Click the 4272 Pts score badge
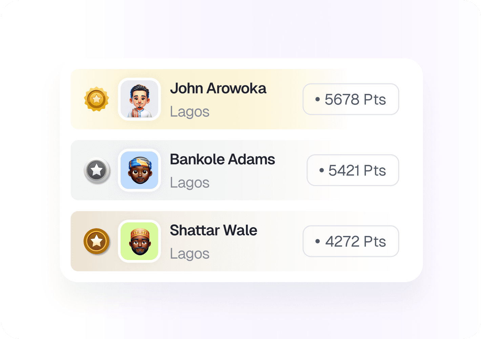 (351, 241)
